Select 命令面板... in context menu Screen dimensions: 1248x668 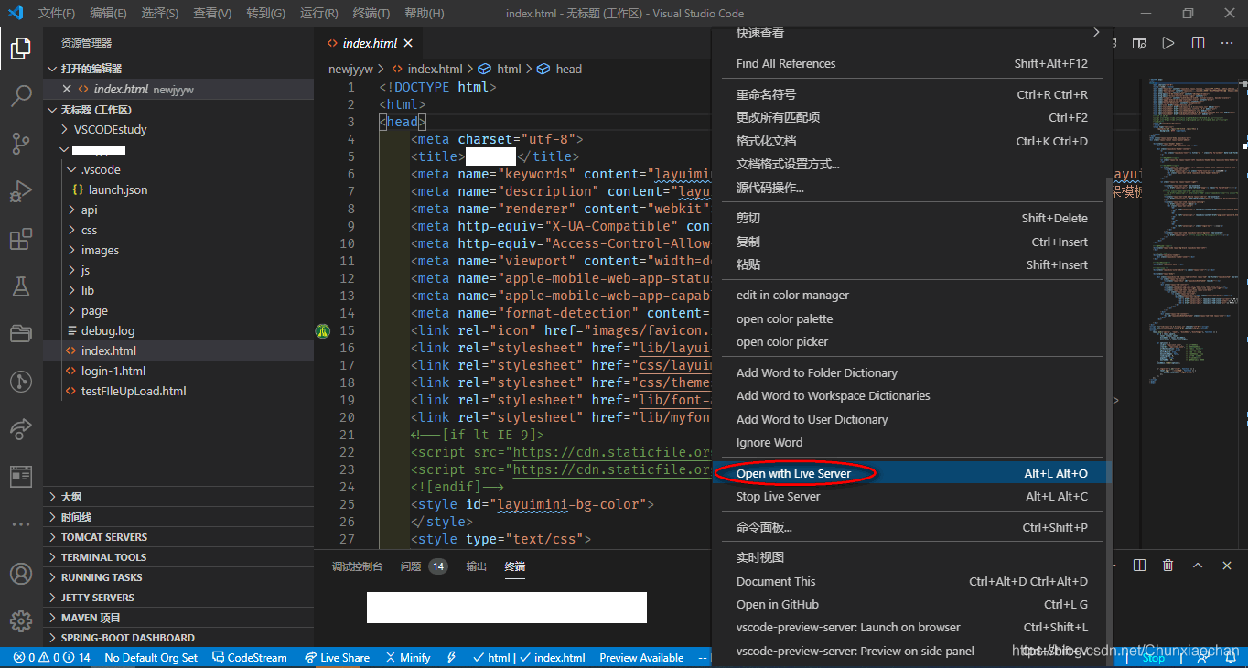pyautogui.click(x=910, y=527)
